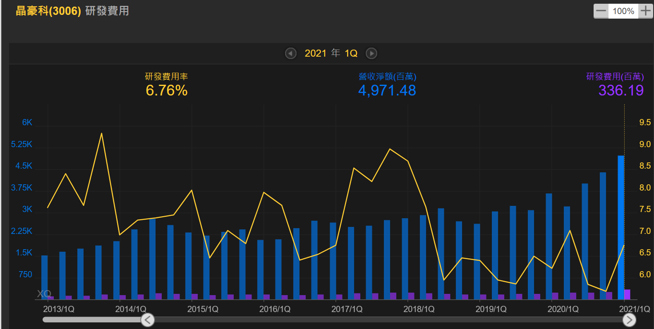
Task: Click the 336.19 R&D expense value
Action: pyautogui.click(x=621, y=91)
